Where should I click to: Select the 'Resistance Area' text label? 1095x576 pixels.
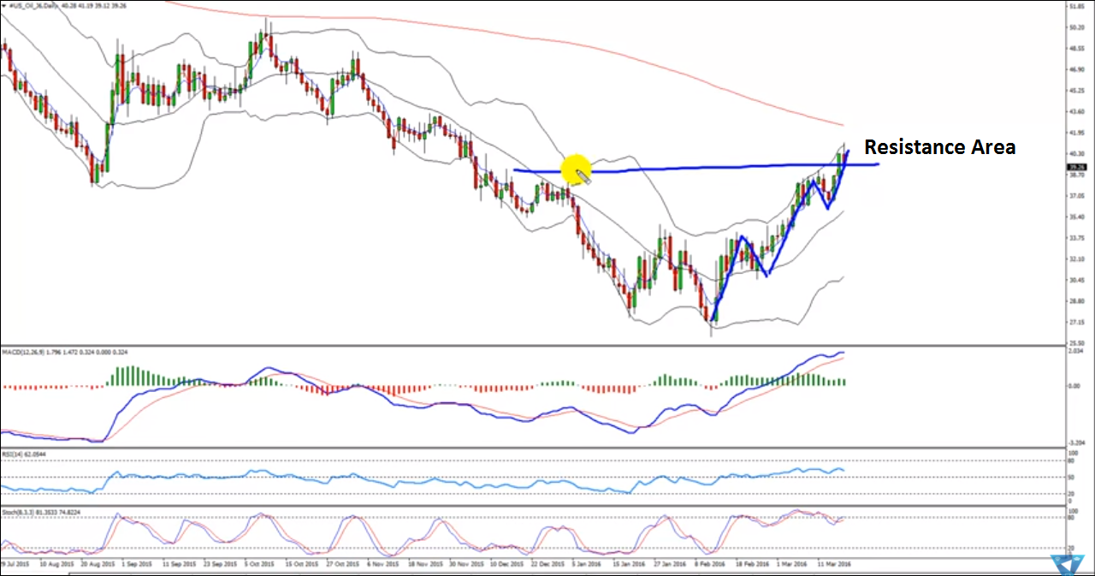click(939, 147)
